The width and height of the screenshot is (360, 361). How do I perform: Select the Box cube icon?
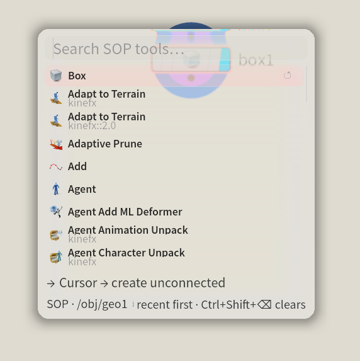pyautogui.click(x=56, y=76)
